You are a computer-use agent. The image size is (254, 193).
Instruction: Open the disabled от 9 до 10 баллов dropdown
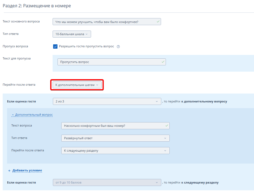tap(107, 182)
